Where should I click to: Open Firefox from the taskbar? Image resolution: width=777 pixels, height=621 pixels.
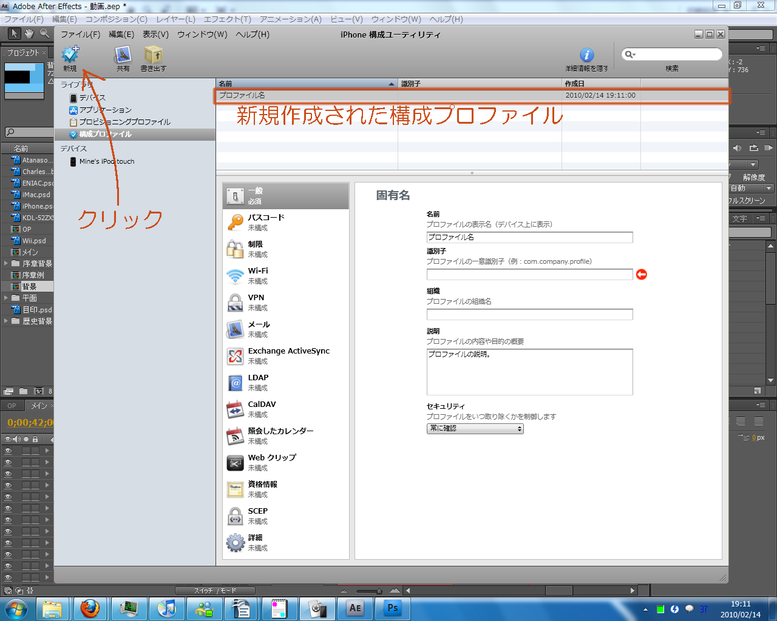click(90, 608)
